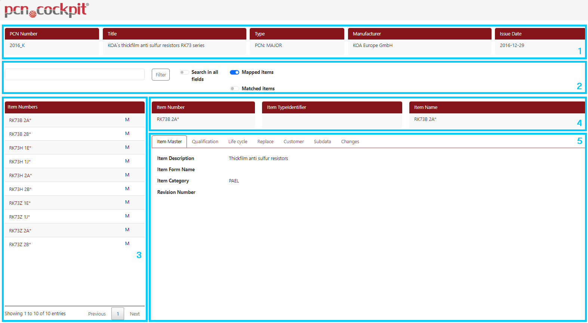View the Changes tab
The image size is (588, 323).
click(x=350, y=142)
